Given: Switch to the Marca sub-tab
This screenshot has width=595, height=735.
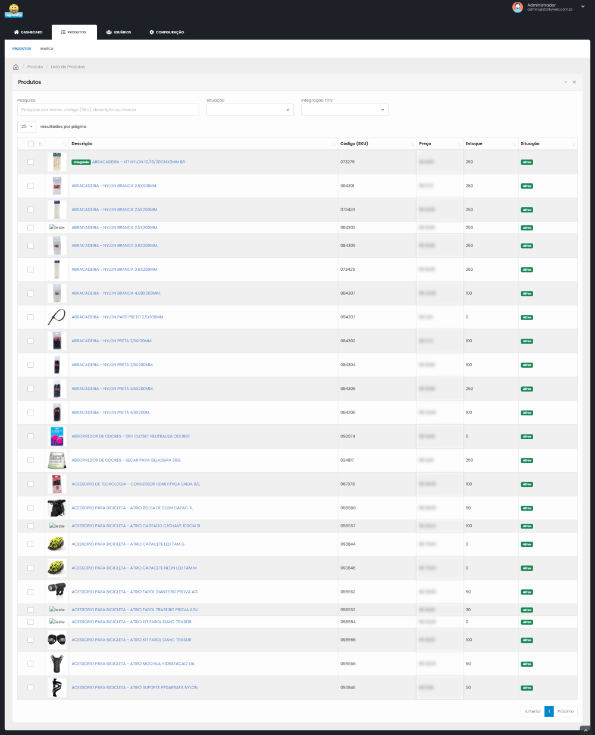Looking at the screenshot, I should pyautogui.click(x=47, y=49).
